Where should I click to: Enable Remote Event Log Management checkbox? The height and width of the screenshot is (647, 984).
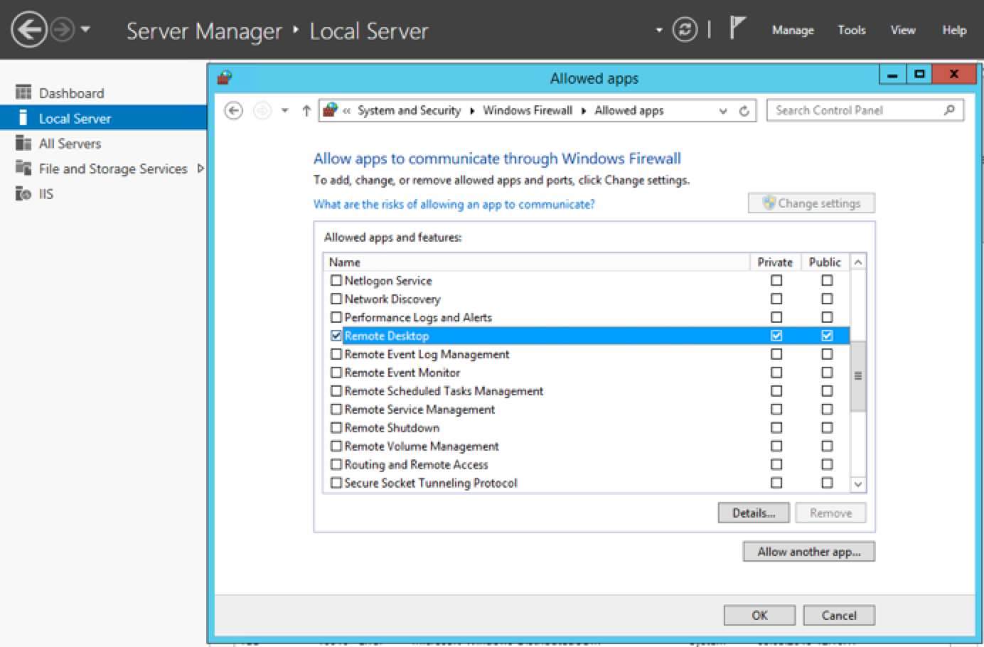pos(336,354)
